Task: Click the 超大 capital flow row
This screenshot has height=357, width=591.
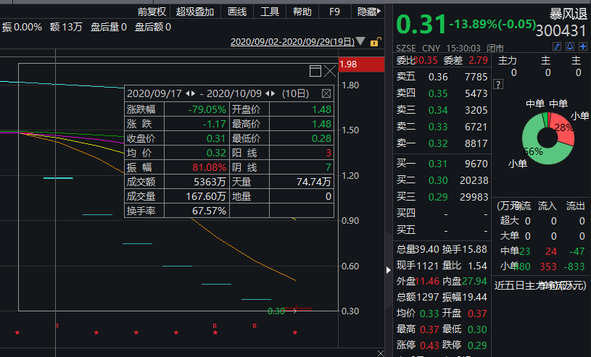Action: [542, 221]
